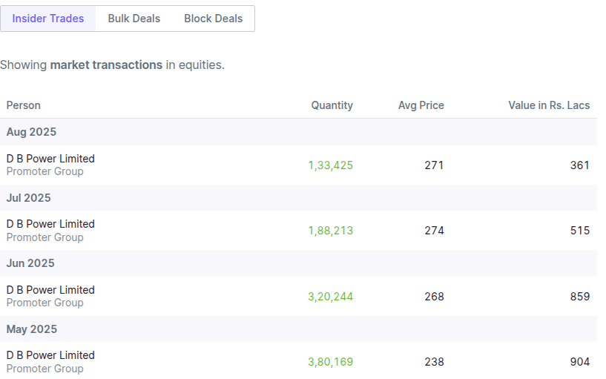Image resolution: width=606 pixels, height=379 pixels.
Task: Click the Value in Rs. Lacs header
Action: (549, 105)
